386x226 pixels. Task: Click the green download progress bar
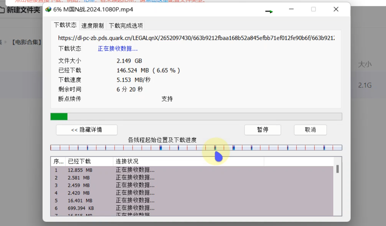point(196,117)
